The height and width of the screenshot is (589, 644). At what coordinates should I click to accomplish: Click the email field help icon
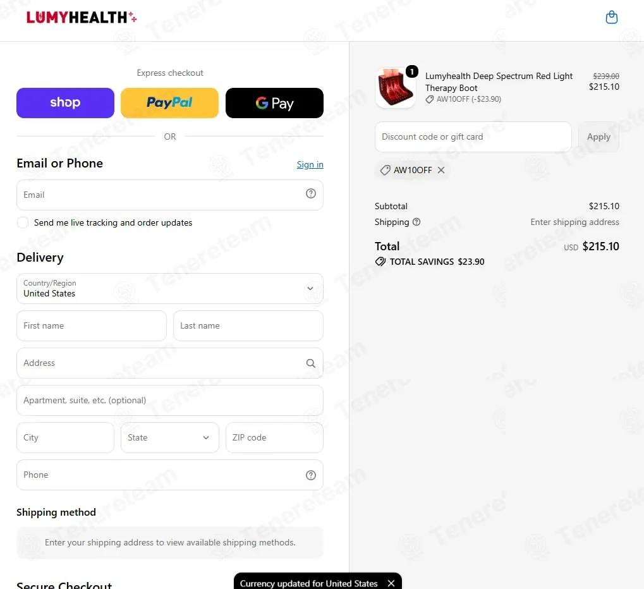tap(311, 193)
